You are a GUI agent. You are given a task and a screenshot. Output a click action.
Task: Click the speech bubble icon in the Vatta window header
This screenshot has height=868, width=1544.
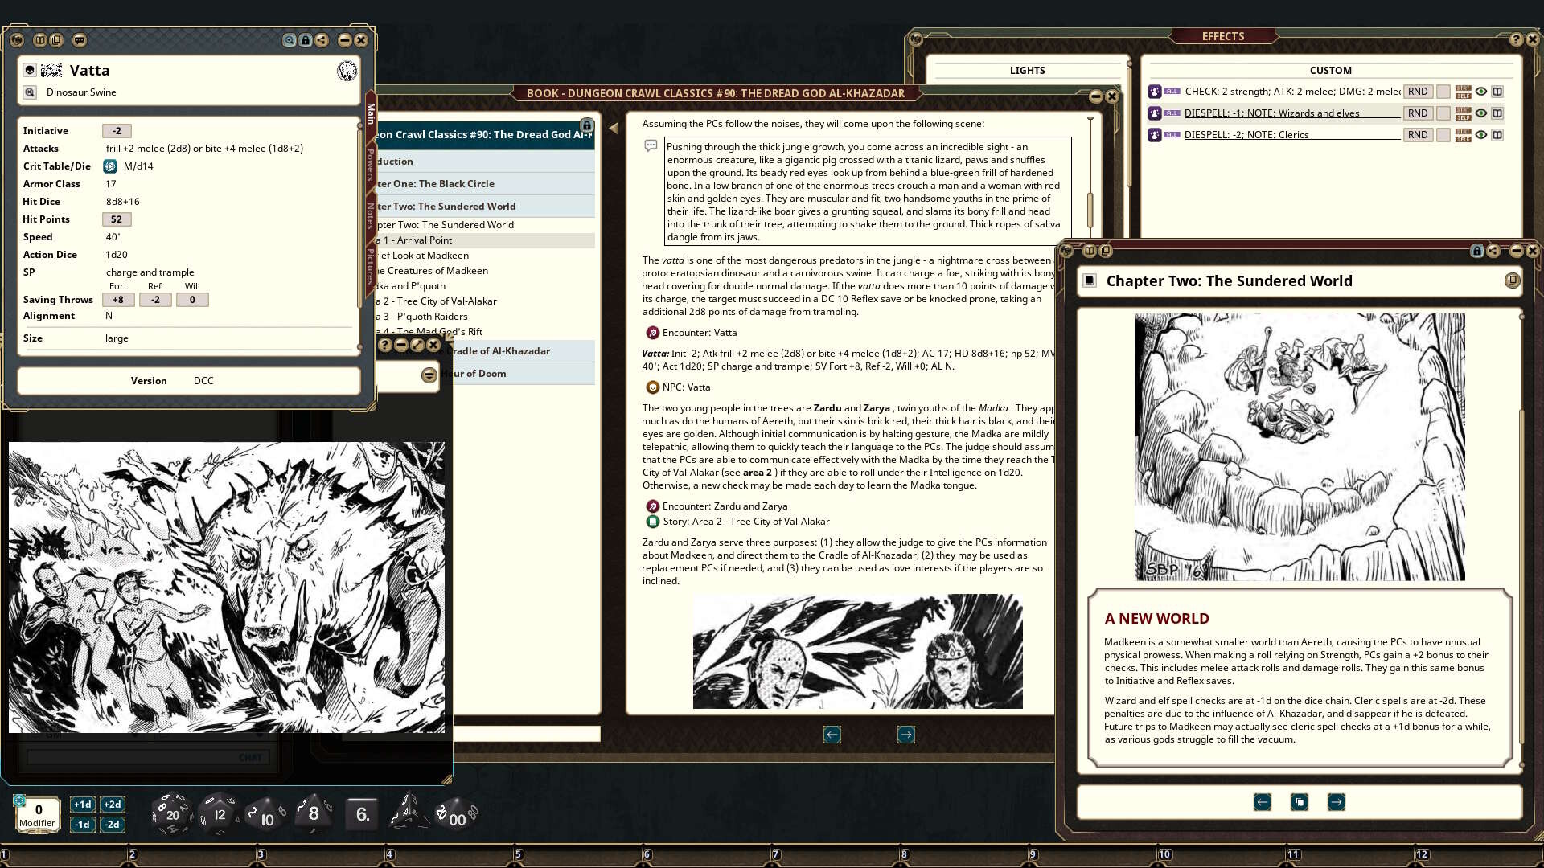tap(79, 40)
